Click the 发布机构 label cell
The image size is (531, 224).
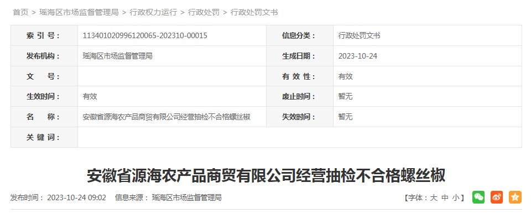[x=44, y=56]
